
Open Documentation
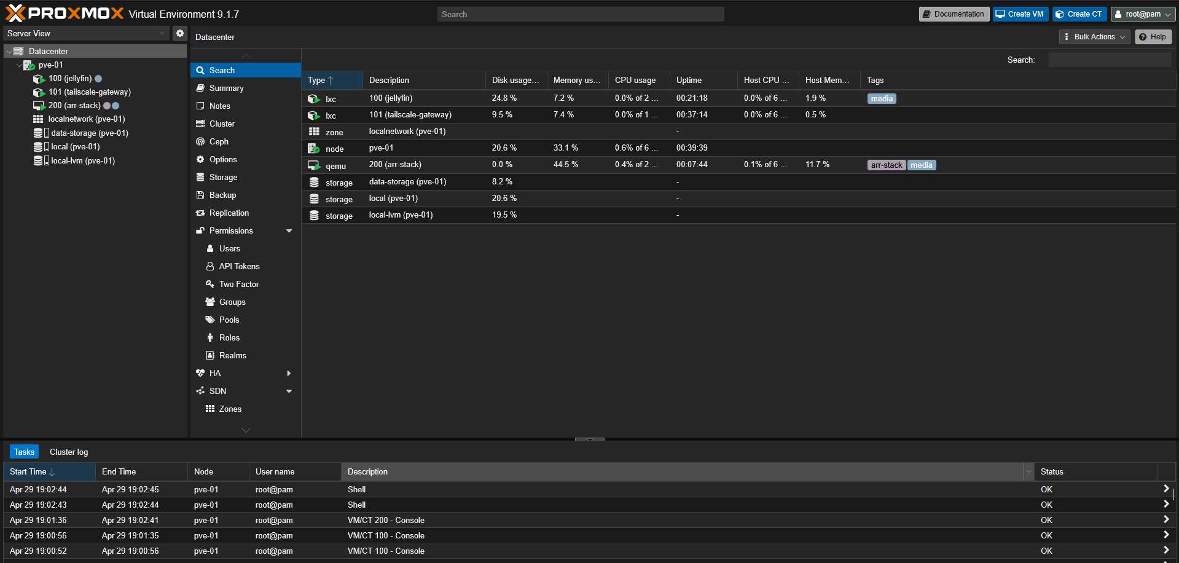point(954,14)
